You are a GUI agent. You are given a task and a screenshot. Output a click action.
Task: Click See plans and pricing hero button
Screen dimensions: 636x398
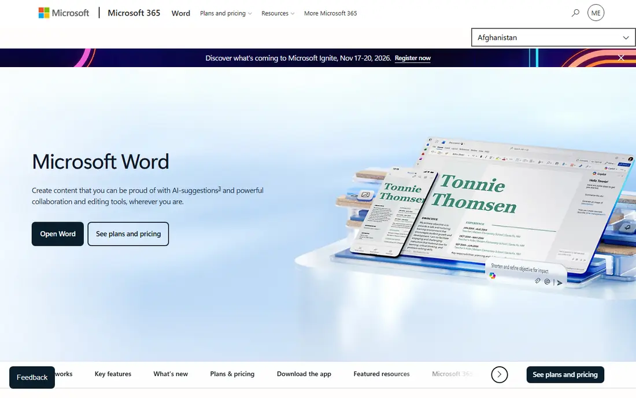128,234
